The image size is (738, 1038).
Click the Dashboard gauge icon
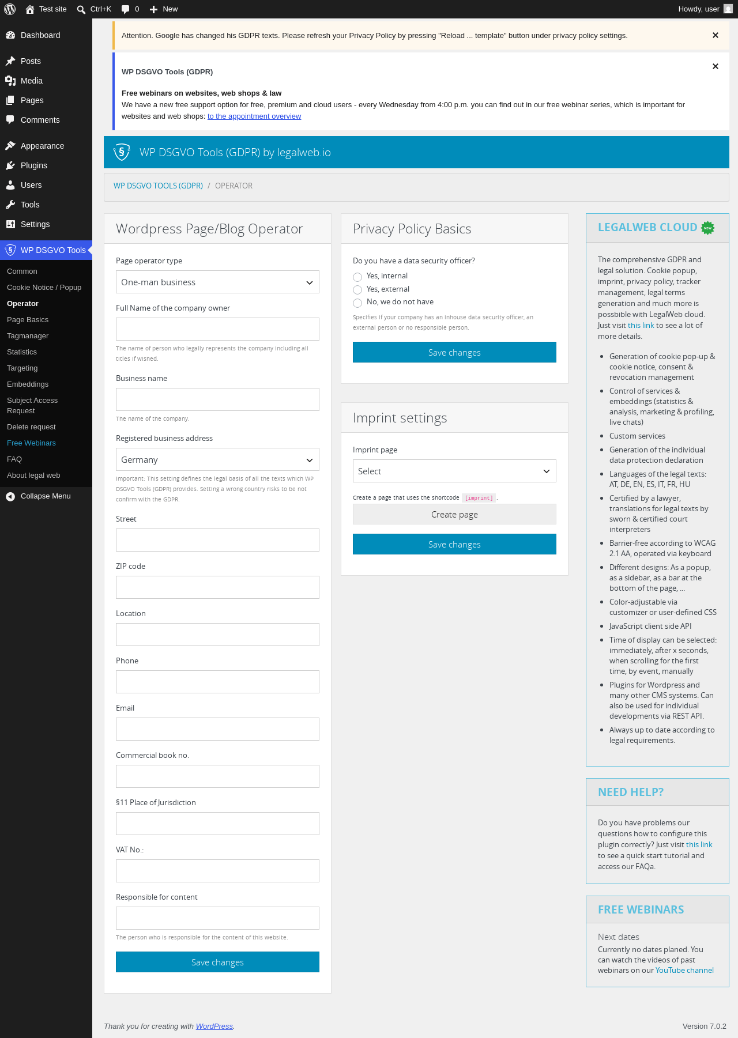(10, 35)
